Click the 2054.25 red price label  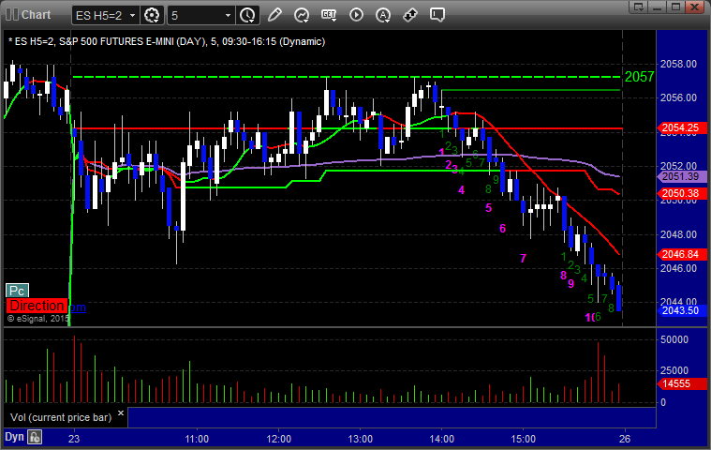pyautogui.click(x=682, y=127)
